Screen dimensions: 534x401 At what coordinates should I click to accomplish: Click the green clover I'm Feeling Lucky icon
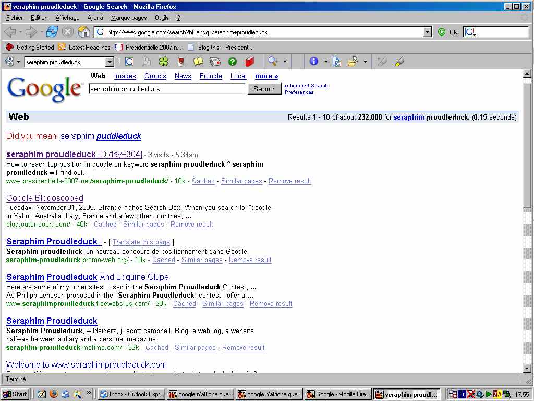click(x=164, y=62)
